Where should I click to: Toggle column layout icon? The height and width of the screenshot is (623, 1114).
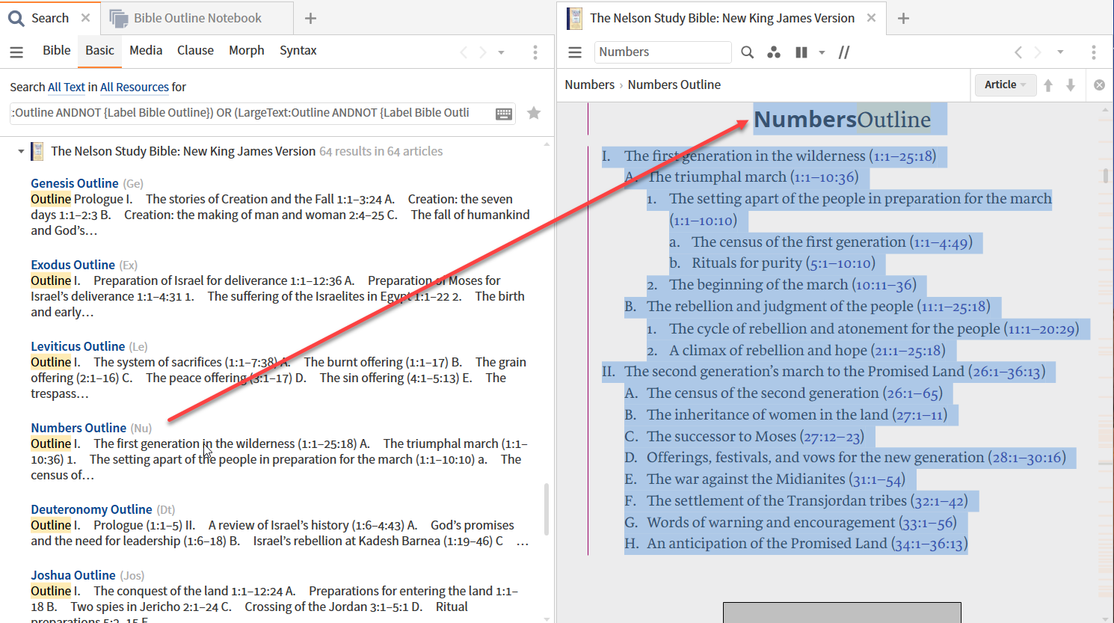tap(801, 52)
